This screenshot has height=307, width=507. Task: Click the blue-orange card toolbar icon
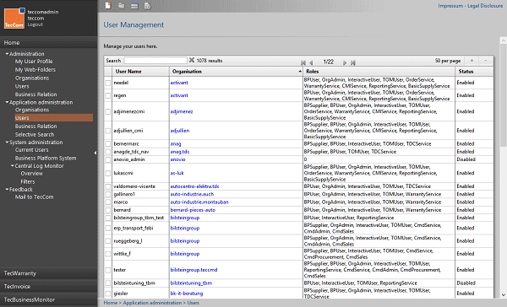point(134,6)
